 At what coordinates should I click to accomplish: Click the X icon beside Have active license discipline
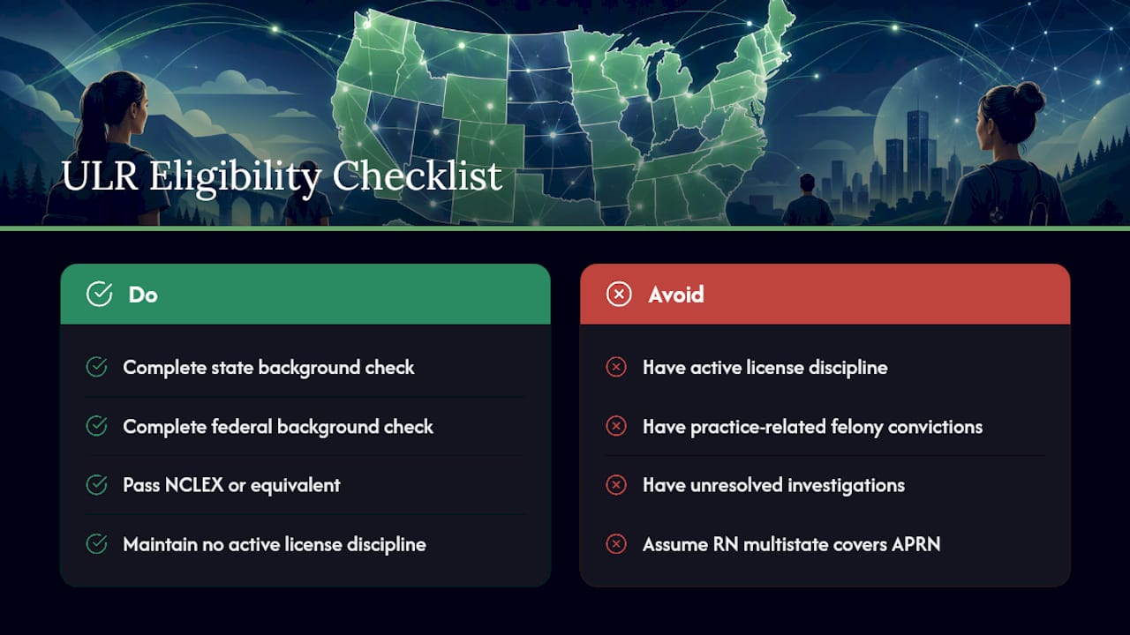[616, 367]
